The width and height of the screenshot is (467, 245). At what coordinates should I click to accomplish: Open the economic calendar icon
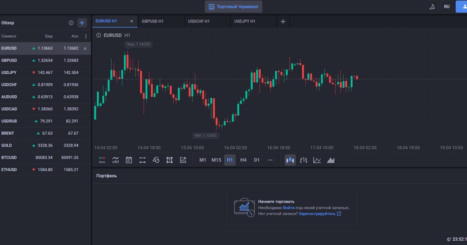click(x=129, y=160)
